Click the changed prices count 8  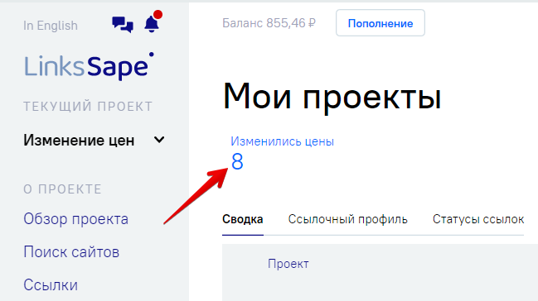(x=237, y=161)
